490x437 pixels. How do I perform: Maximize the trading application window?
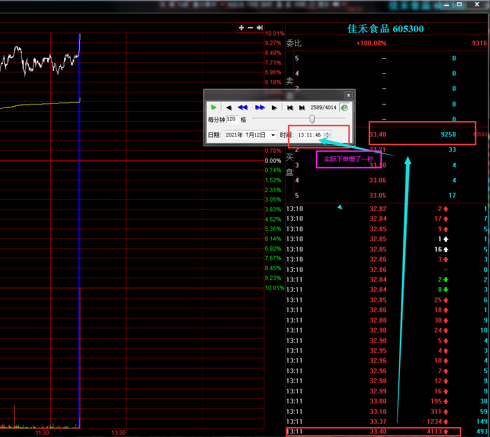click(459, 5)
